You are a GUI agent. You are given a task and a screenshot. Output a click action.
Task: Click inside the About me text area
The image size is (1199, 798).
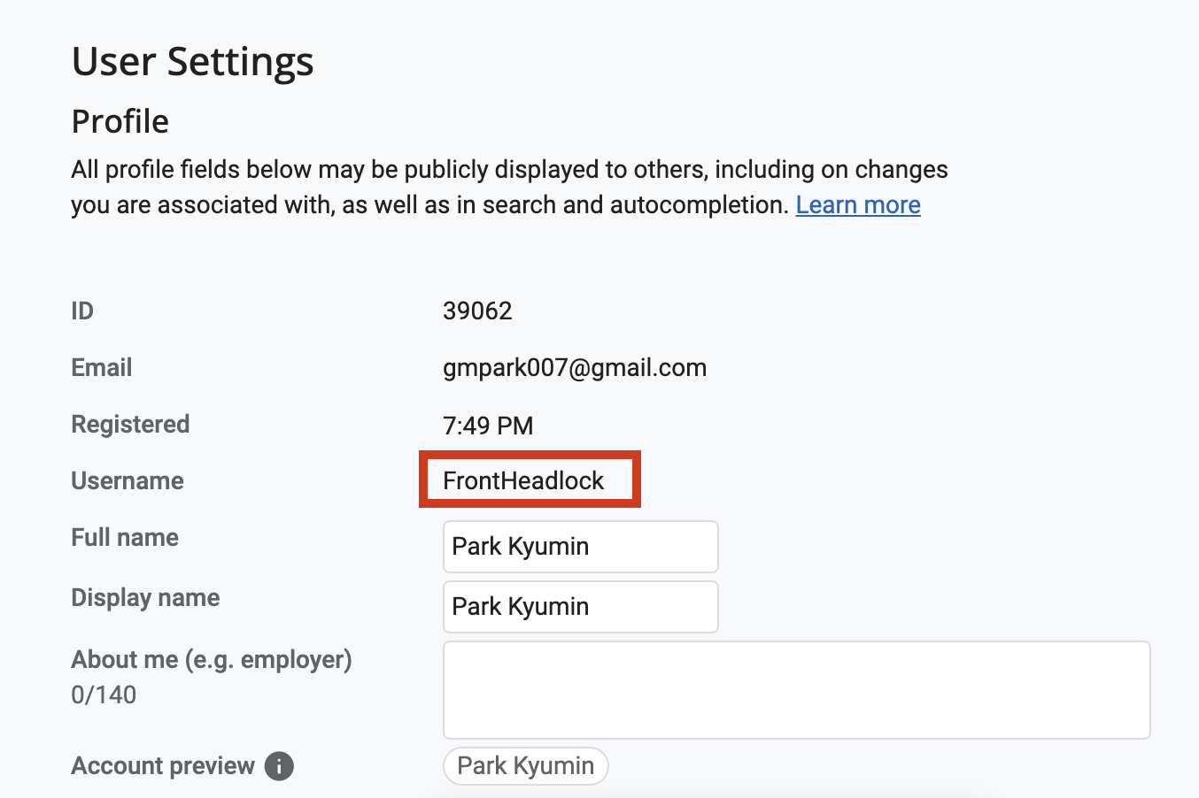796,690
